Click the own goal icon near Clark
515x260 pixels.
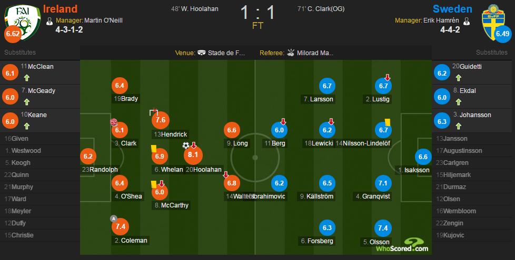coord(114,122)
